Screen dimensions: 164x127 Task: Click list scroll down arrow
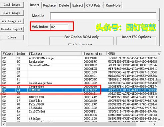pyautogui.click(x=159, y=120)
